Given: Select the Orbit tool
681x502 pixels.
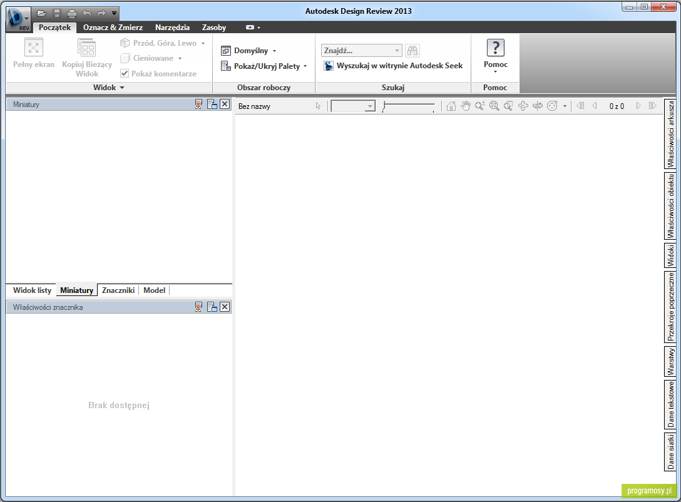Looking at the screenshot, I should (x=523, y=106).
